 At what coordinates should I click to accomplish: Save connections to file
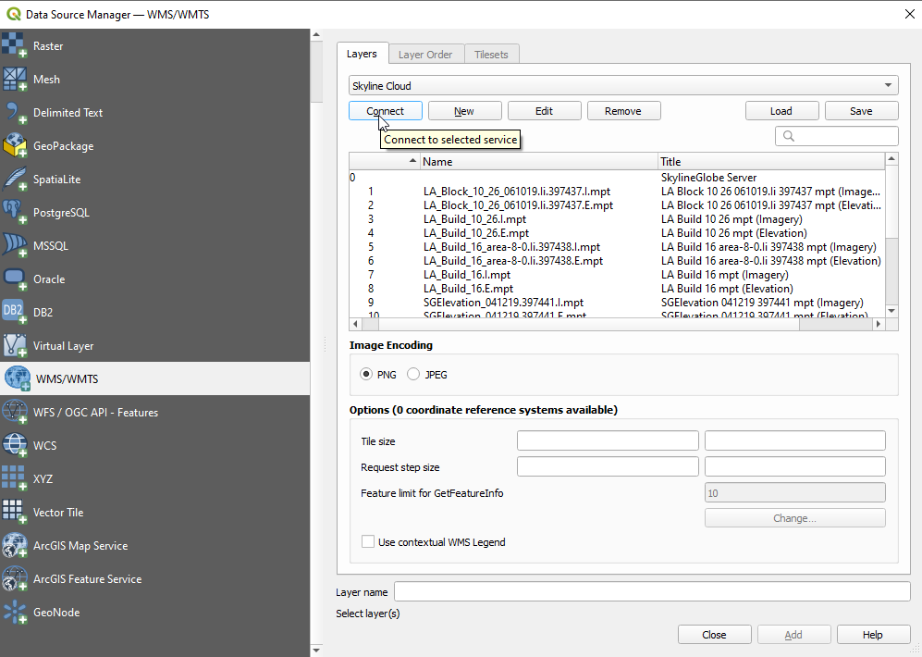tap(862, 110)
